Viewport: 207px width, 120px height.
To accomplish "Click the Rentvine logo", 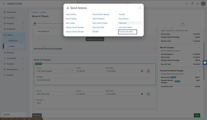I will (14, 4).
